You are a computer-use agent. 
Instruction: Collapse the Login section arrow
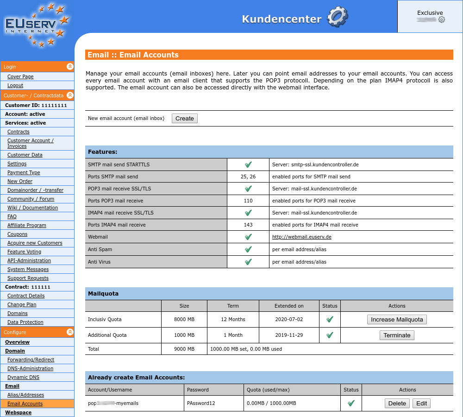pyautogui.click(x=70, y=67)
